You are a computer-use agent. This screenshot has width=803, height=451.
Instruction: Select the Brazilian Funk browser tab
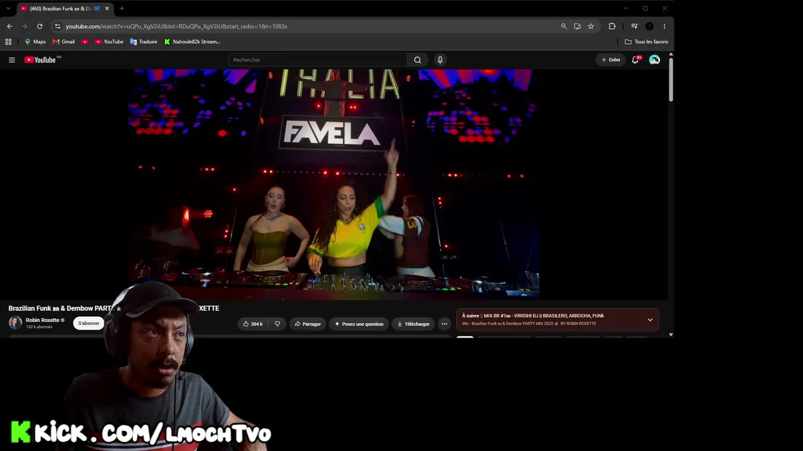(x=65, y=9)
